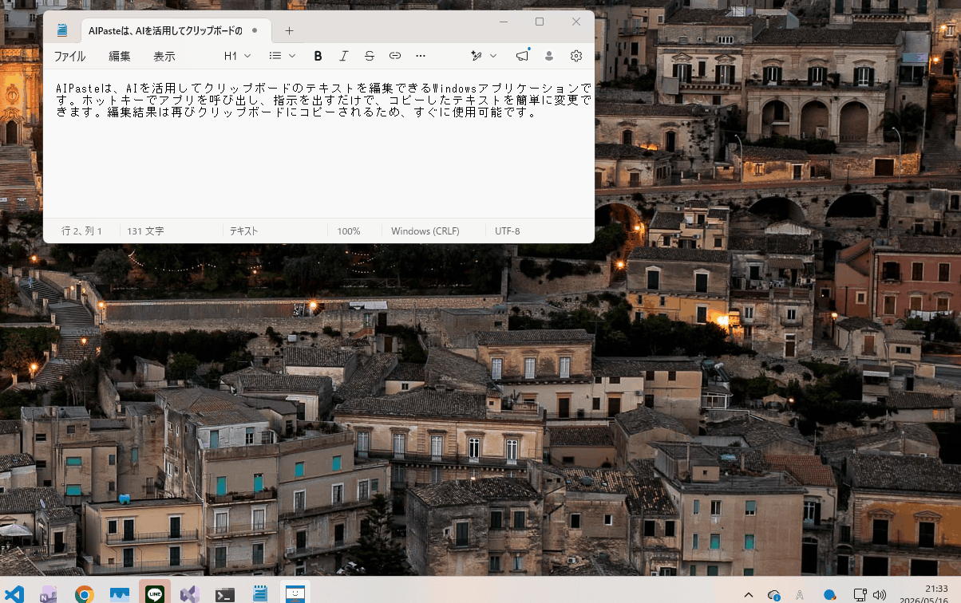
Task: Click the unsaved-changes dot on the tab
Action: (x=255, y=30)
